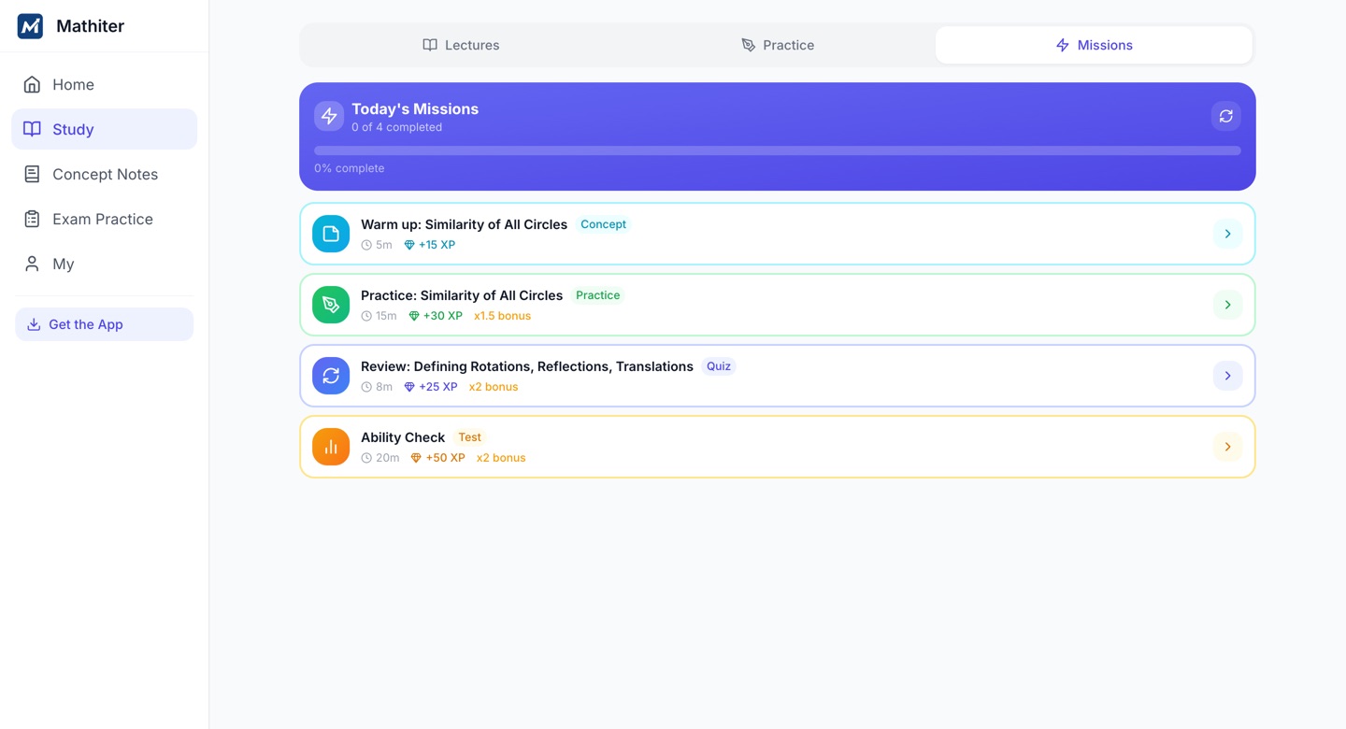Click the Mathiter brand name

[x=90, y=26]
